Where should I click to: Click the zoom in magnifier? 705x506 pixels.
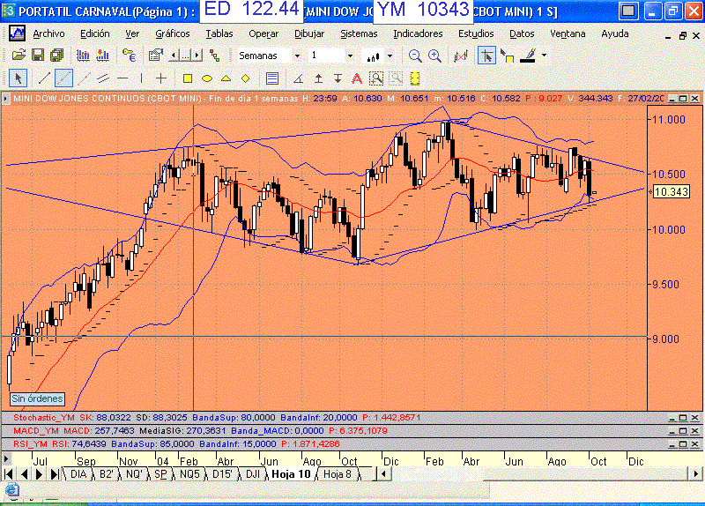coord(434,55)
